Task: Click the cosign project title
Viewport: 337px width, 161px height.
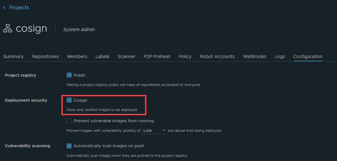Action: [x=32, y=29]
